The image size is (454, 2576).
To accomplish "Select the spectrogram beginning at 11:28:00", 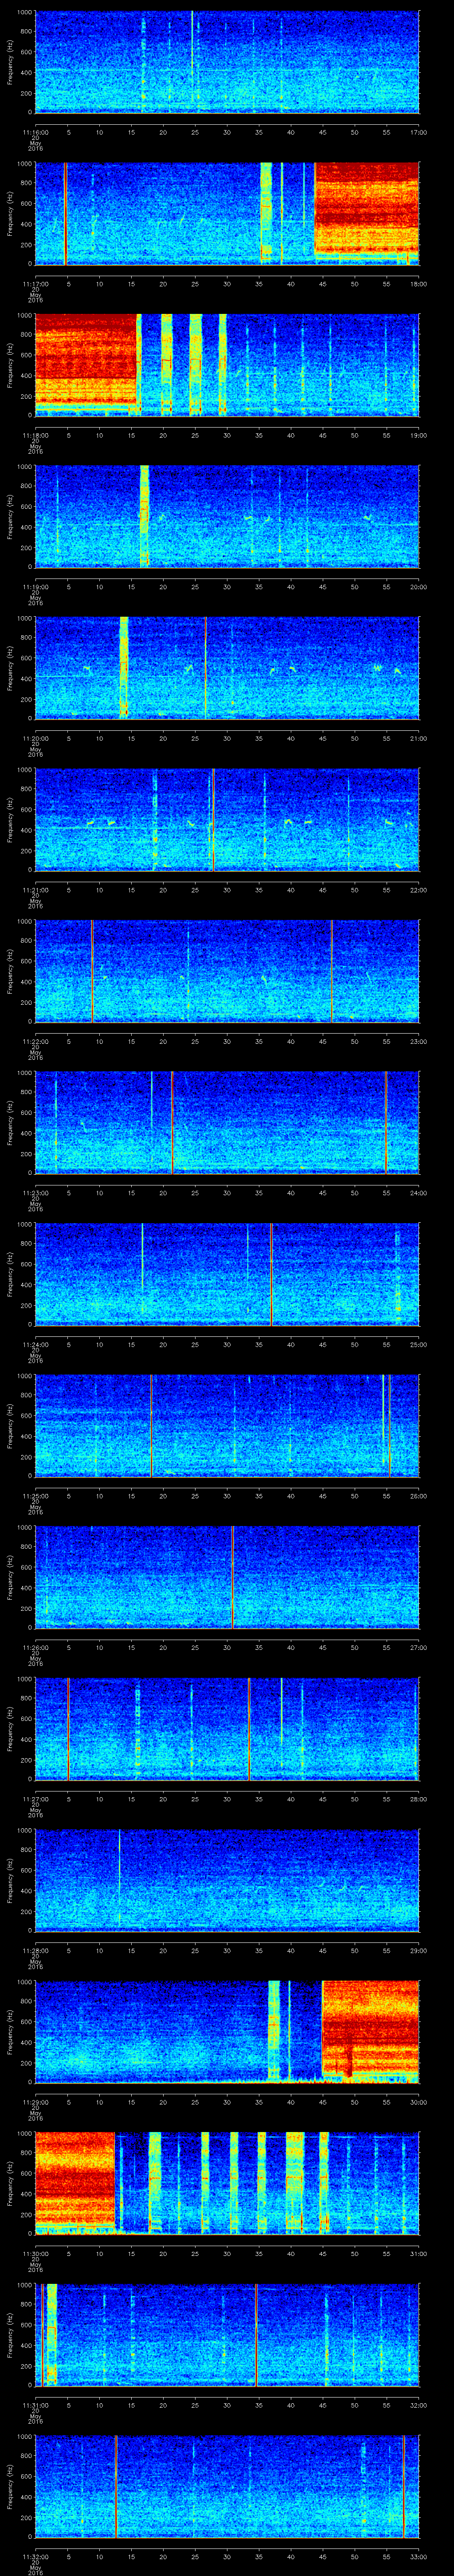I will 227,1880.
